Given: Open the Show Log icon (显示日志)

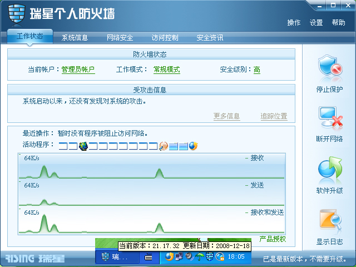Looking at the screenshot, I should point(330,219).
